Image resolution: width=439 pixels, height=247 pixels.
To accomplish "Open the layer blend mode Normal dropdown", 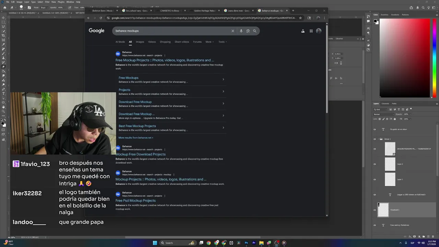I will pos(384,114).
